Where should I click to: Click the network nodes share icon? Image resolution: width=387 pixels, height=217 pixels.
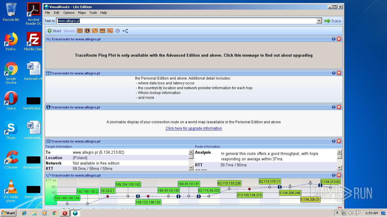pyautogui.click(x=125, y=31)
